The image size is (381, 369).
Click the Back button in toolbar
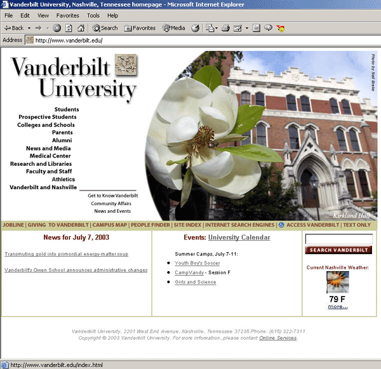[14, 28]
